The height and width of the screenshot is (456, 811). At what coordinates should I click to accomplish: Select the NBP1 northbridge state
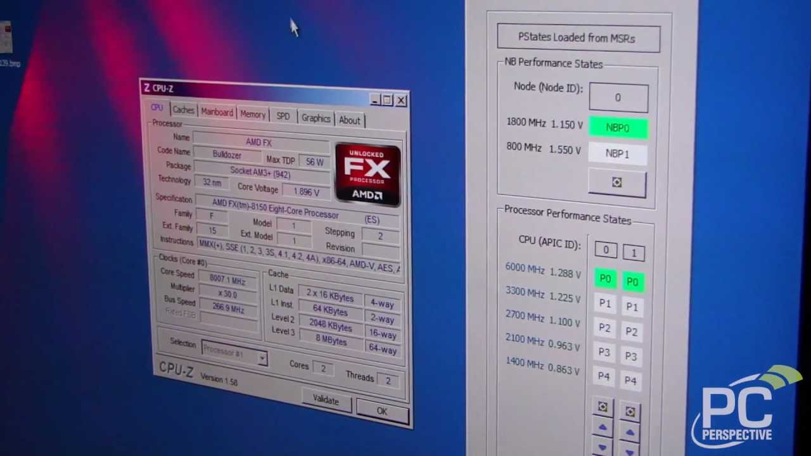coord(617,153)
